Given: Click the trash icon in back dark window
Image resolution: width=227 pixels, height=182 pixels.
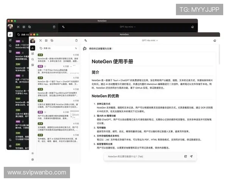Looking at the screenshot, I should pos(54,27).
